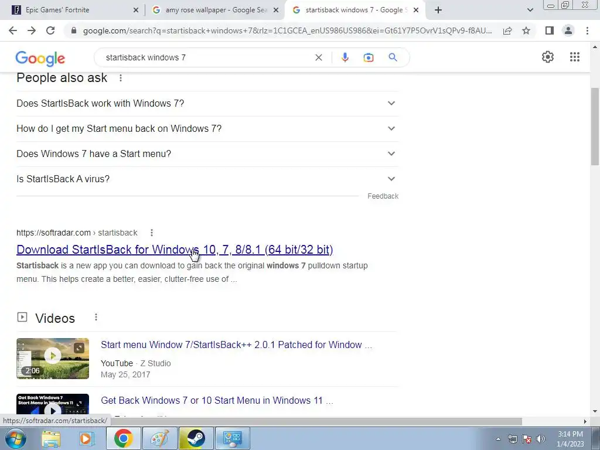Open the Chrome profile avatar menu

click(x=568, y=30)
